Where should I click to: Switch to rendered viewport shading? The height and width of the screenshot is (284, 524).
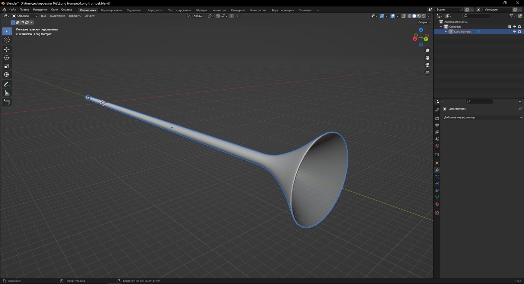click(424, 16)
